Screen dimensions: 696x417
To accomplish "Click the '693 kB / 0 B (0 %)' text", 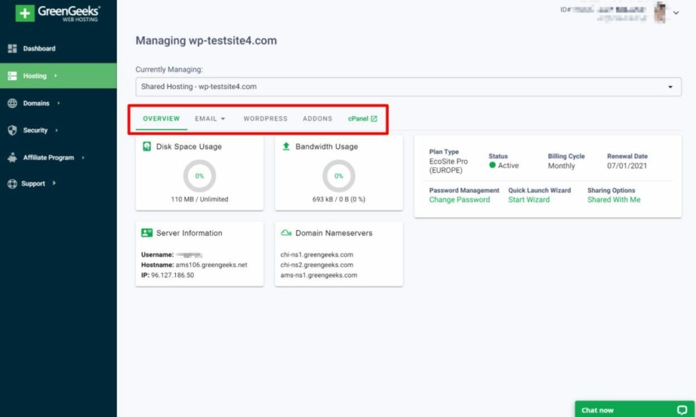I will tap(338, 199).
